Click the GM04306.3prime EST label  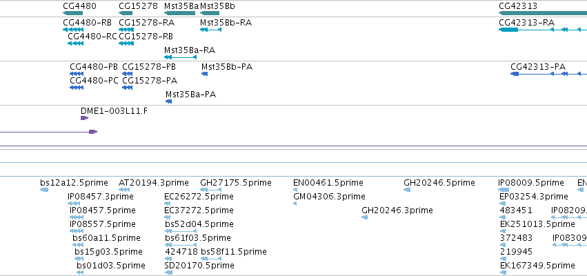(x=329, y=196)
